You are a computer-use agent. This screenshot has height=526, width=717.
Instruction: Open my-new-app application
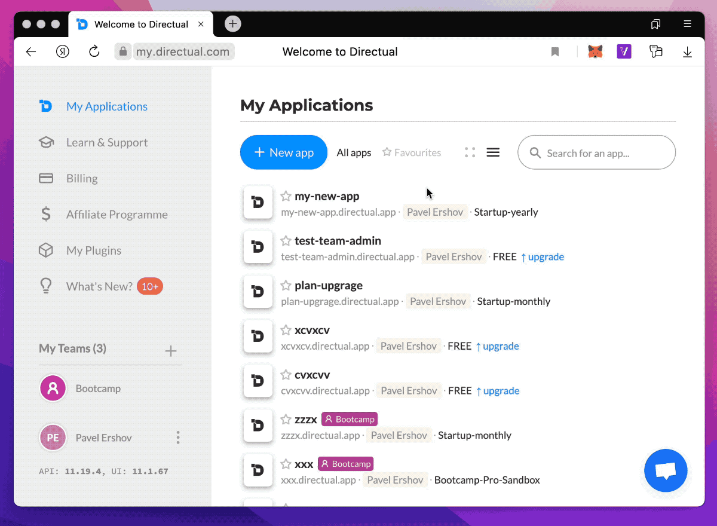[x=327, y=196]
